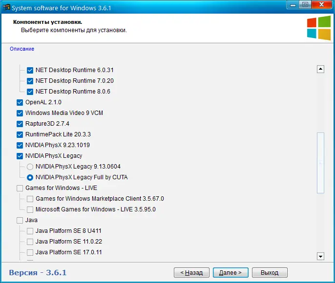The width and height of the screenshot is (335, 283).
Task: Uncheck NET Desktop Runtime 7.0.20
Action: click(x=30, y=81)
